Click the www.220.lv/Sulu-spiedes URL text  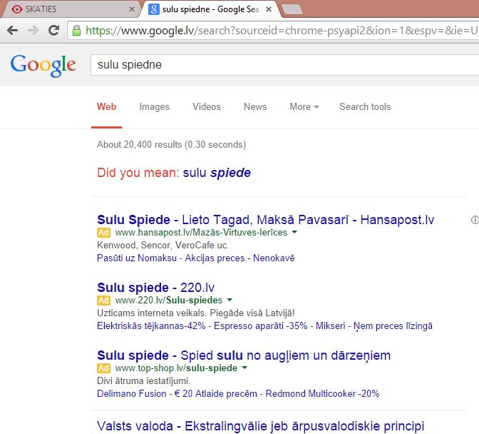169,301
